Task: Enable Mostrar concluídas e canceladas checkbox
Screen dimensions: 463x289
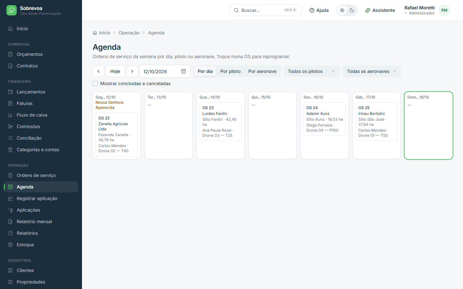Action: click(x=95, y=83)
